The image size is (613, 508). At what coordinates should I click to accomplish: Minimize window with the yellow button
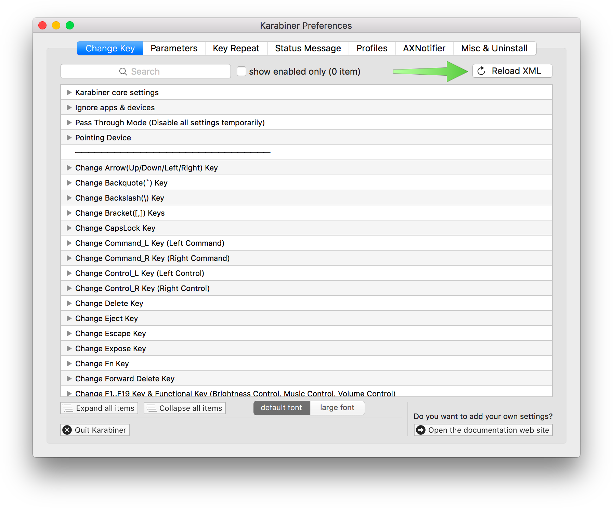click(56, 25)
